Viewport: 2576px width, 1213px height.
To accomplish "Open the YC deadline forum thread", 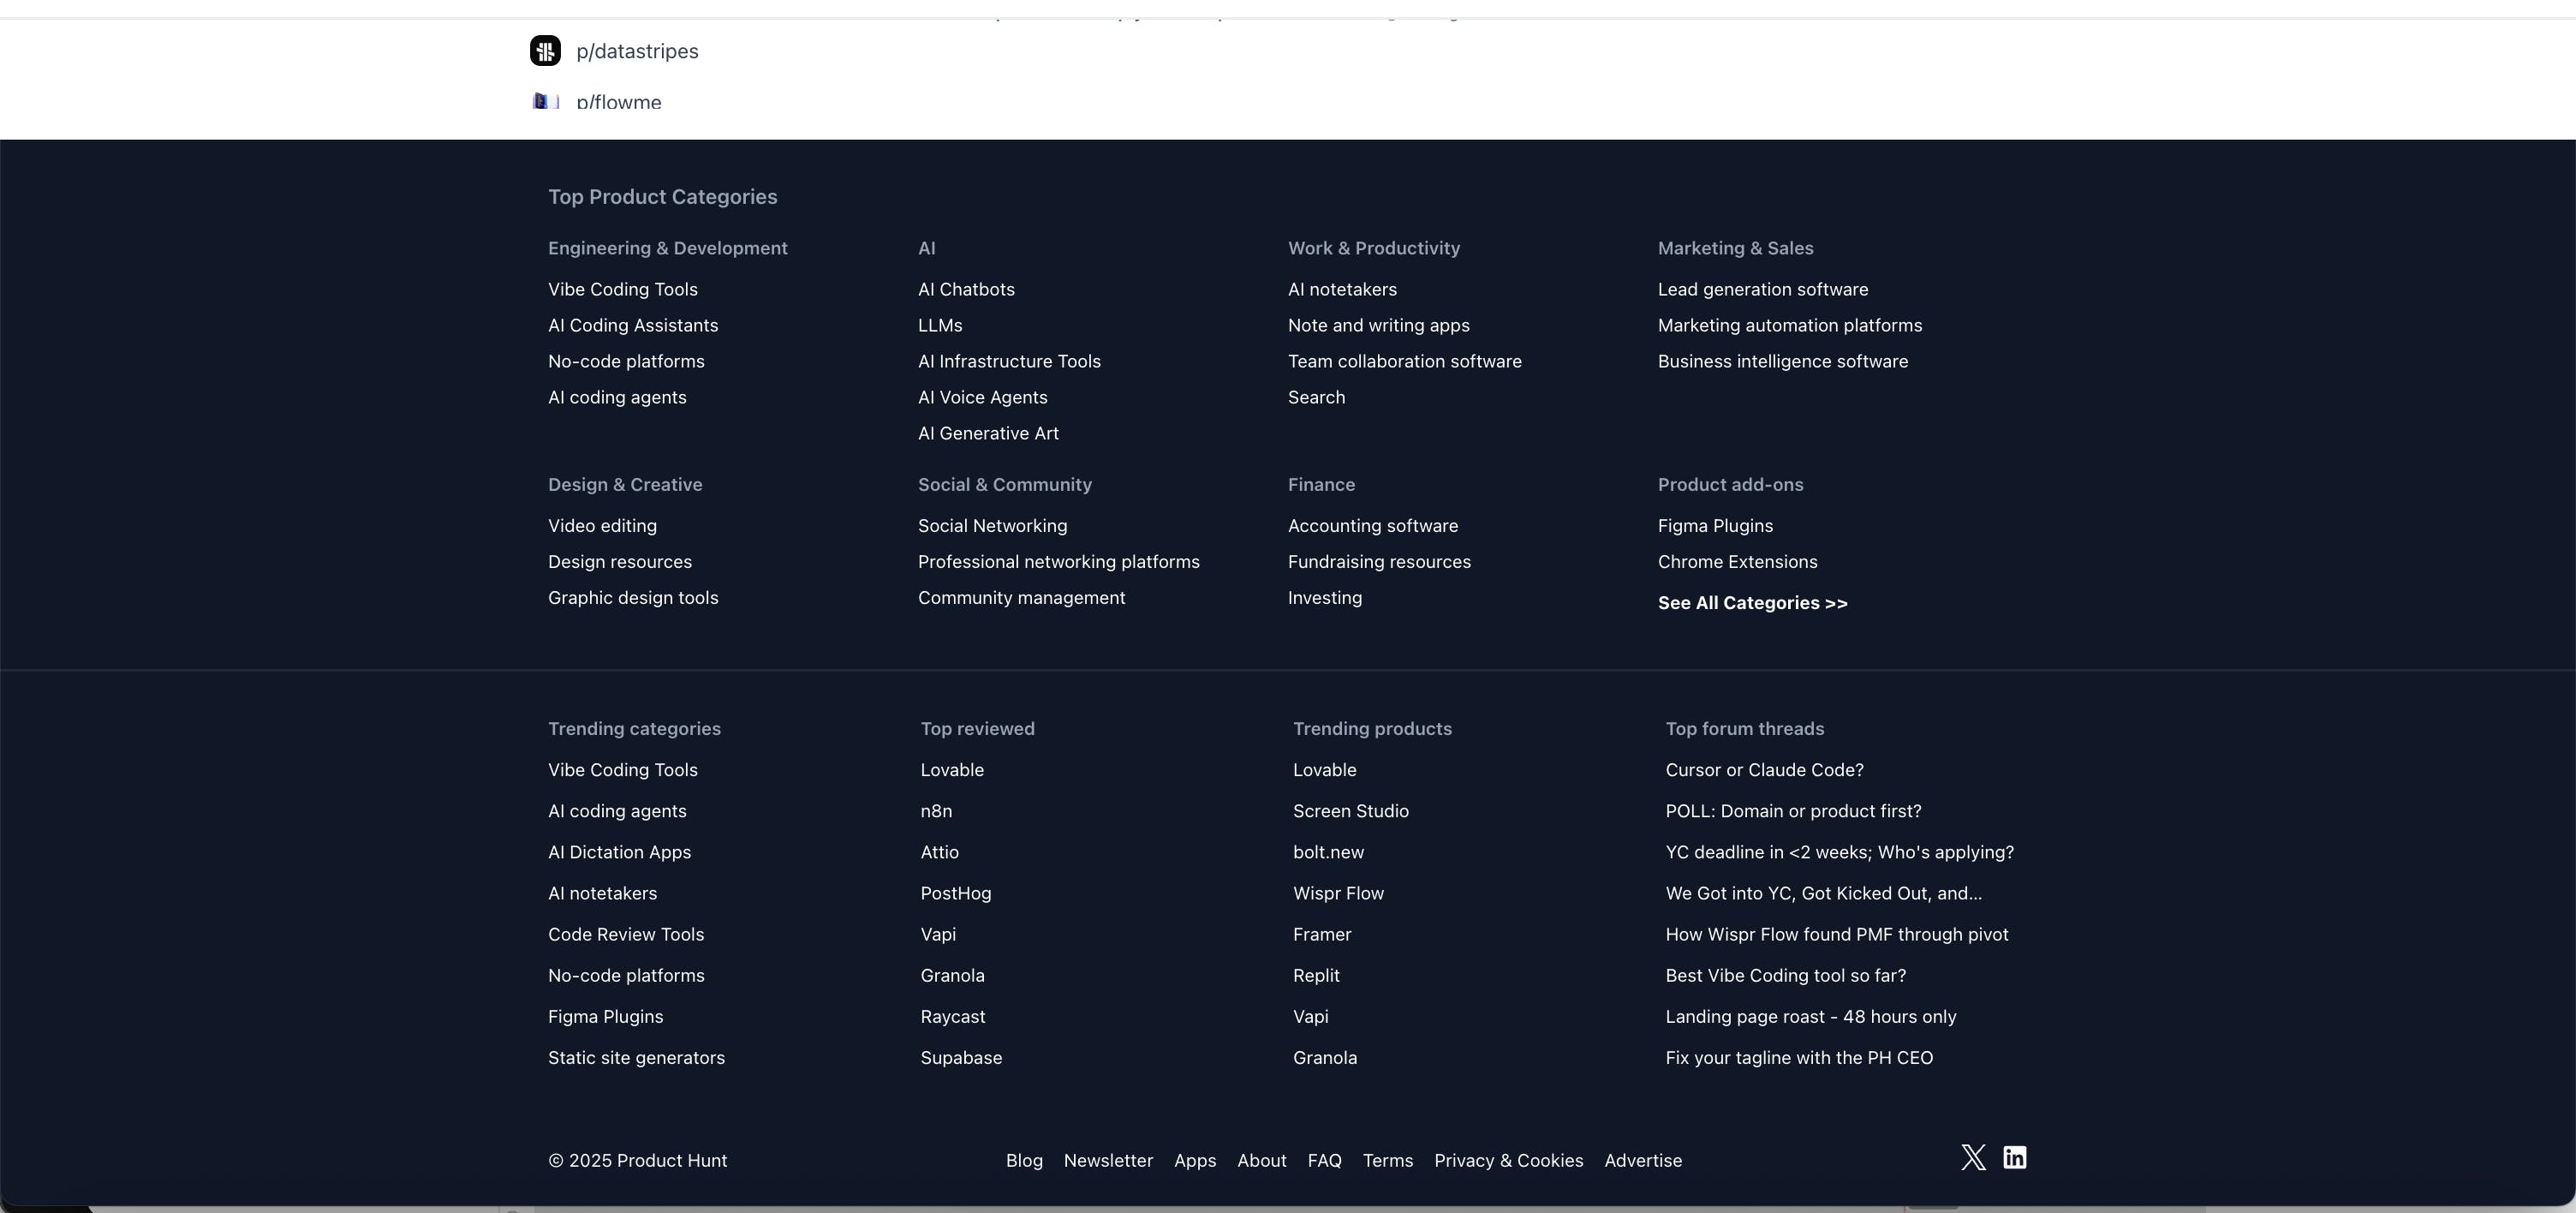I will [1840, 852].
